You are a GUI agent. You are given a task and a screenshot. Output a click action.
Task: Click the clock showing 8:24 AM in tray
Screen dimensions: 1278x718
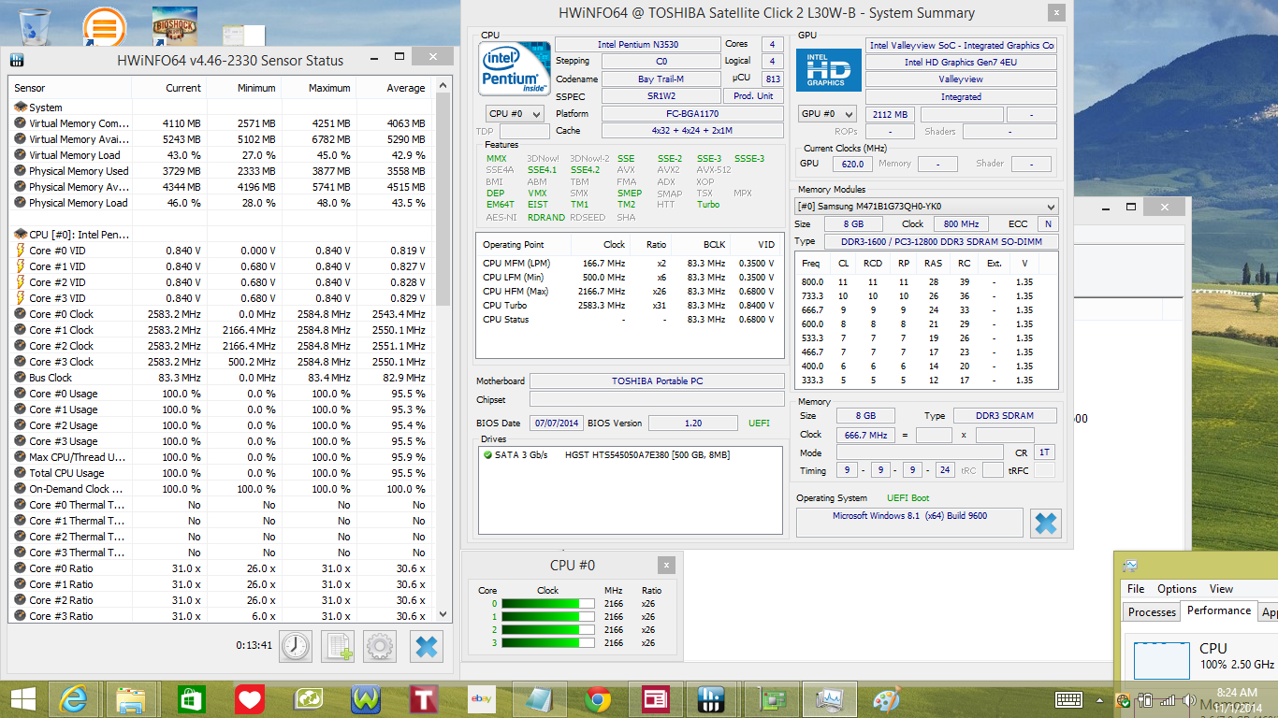pos(1237,693)
